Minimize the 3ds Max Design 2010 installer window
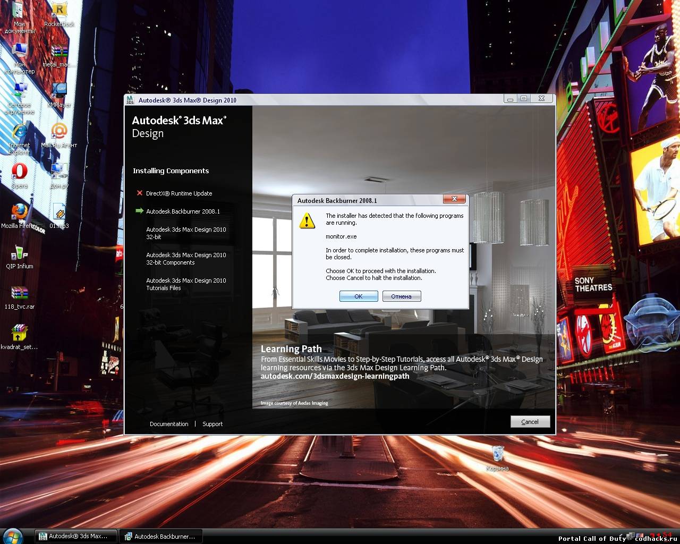Image resolution: width=680 pixels, height=544 pixels. tap(510, 99)
